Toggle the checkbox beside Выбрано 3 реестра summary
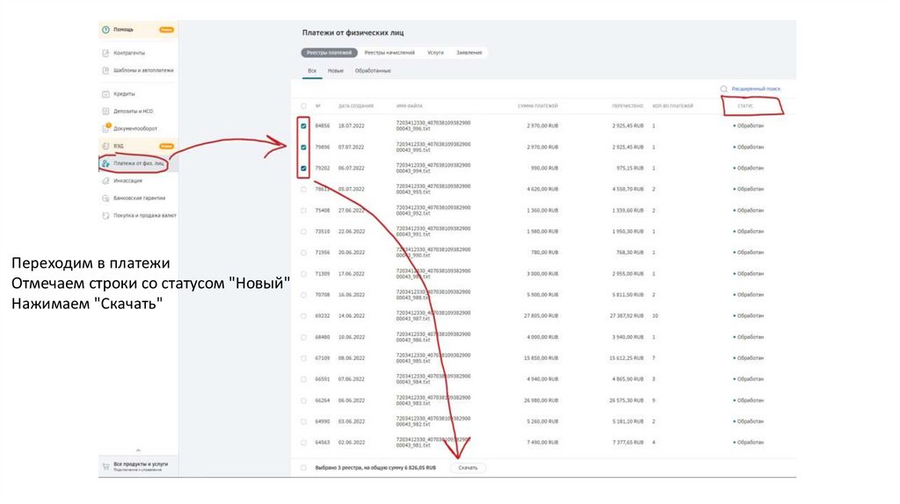The width and height of the screenshot is (900, 504). point(303,468)
